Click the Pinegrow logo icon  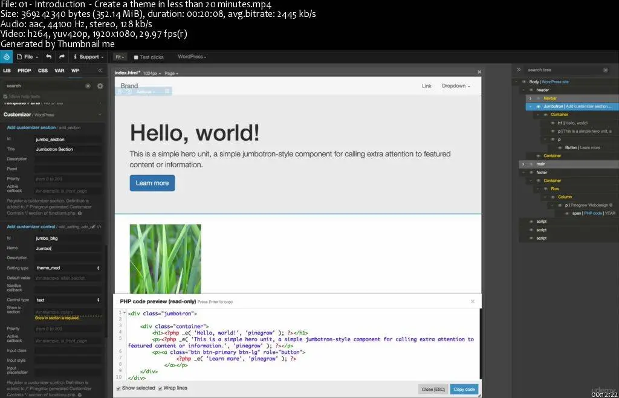pos(6,57)
